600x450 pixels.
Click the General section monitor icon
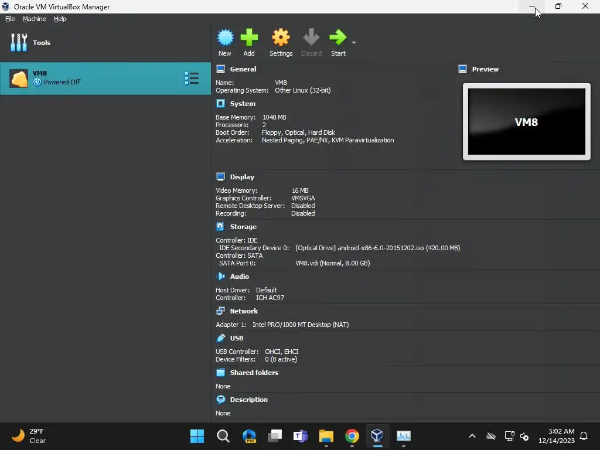click(220, 69)
